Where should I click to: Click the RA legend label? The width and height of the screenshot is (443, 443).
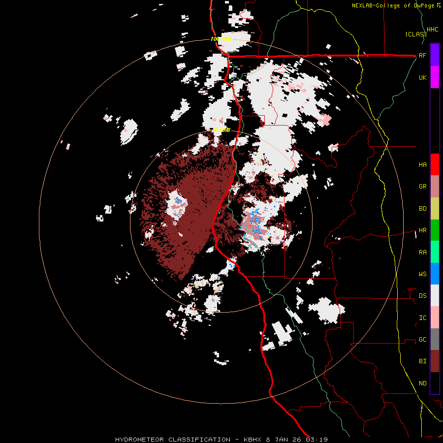click(422, 253)
